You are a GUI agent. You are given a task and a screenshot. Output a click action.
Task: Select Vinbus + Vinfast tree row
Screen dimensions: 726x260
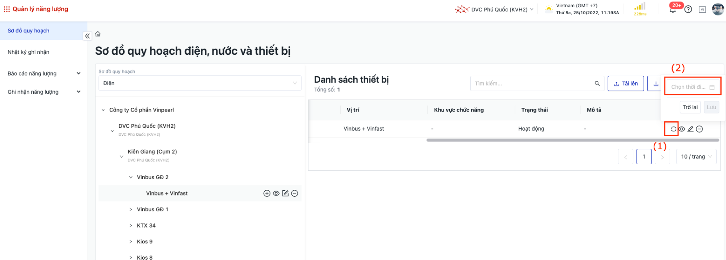(200, 193)
